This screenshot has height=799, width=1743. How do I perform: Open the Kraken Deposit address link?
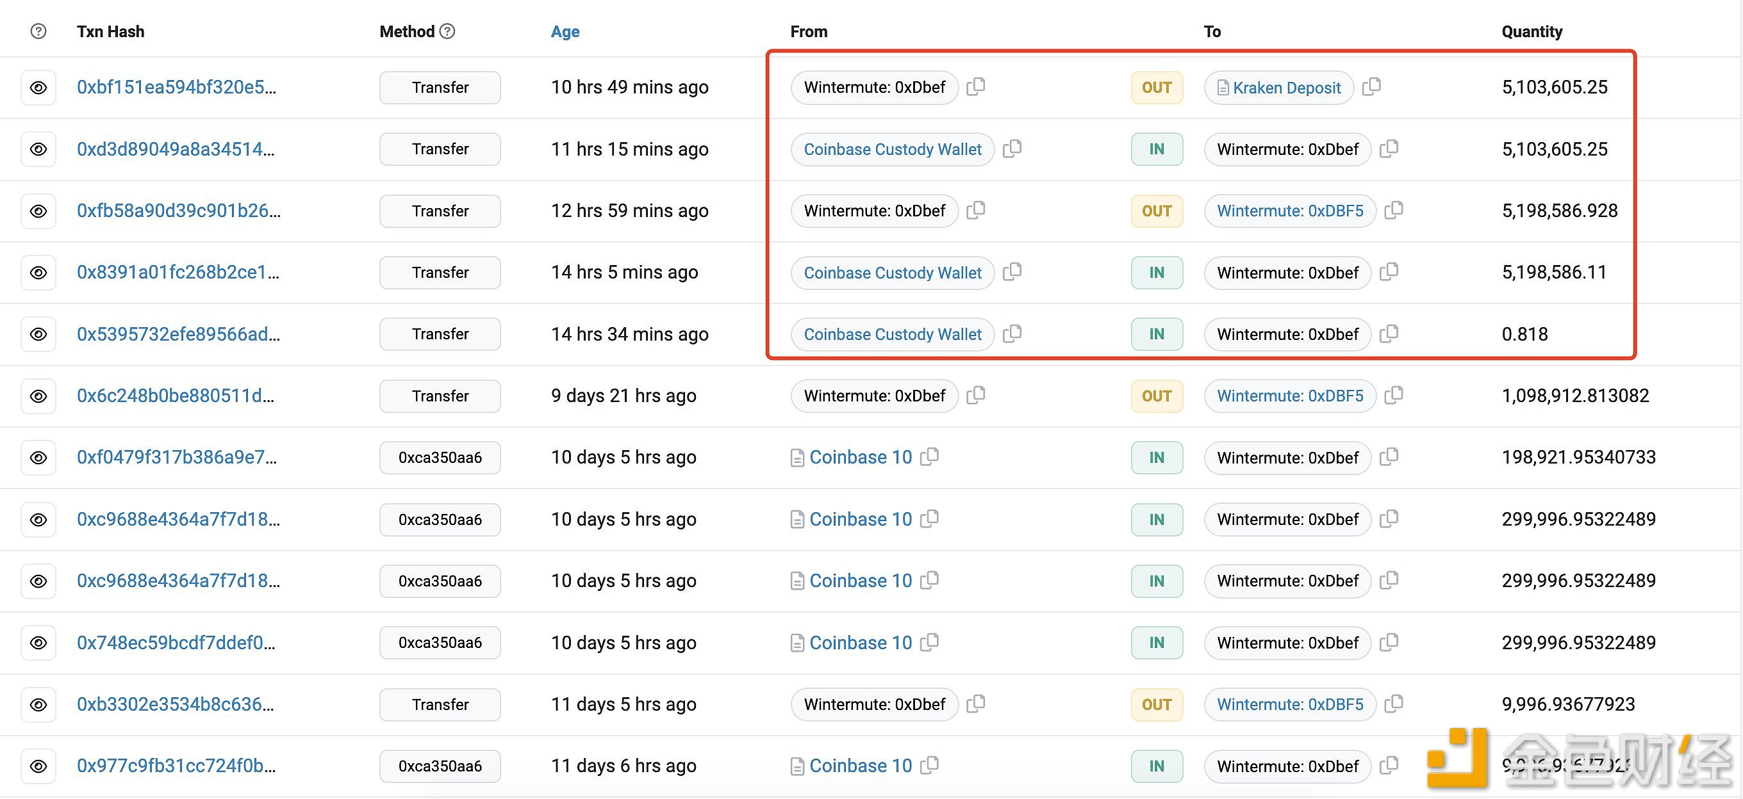[1286, 88]
